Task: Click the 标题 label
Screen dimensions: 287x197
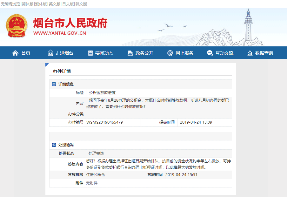Action: click(x=80, y=93)
